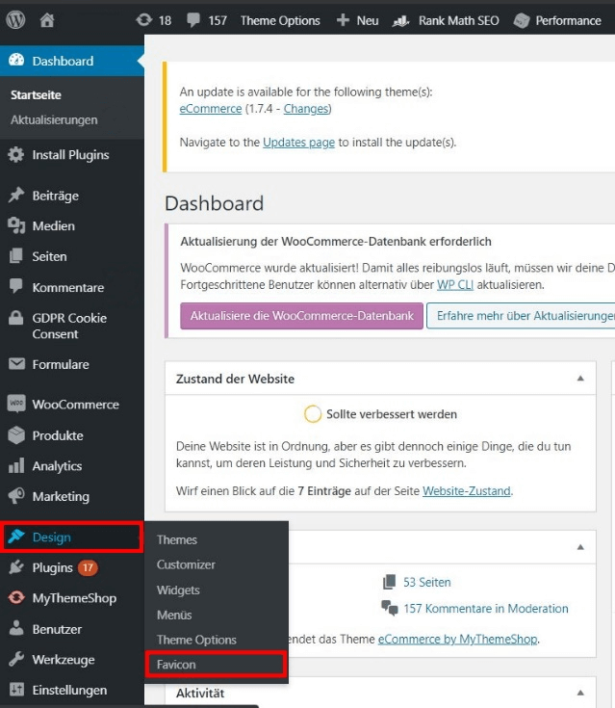Follow the Updates page link
The height and width of the screenshot is (708, 615).
(x=298, y=143)
